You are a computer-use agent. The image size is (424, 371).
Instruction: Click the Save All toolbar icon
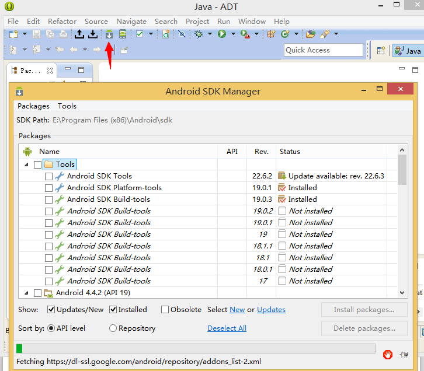[x=50, y=34]
